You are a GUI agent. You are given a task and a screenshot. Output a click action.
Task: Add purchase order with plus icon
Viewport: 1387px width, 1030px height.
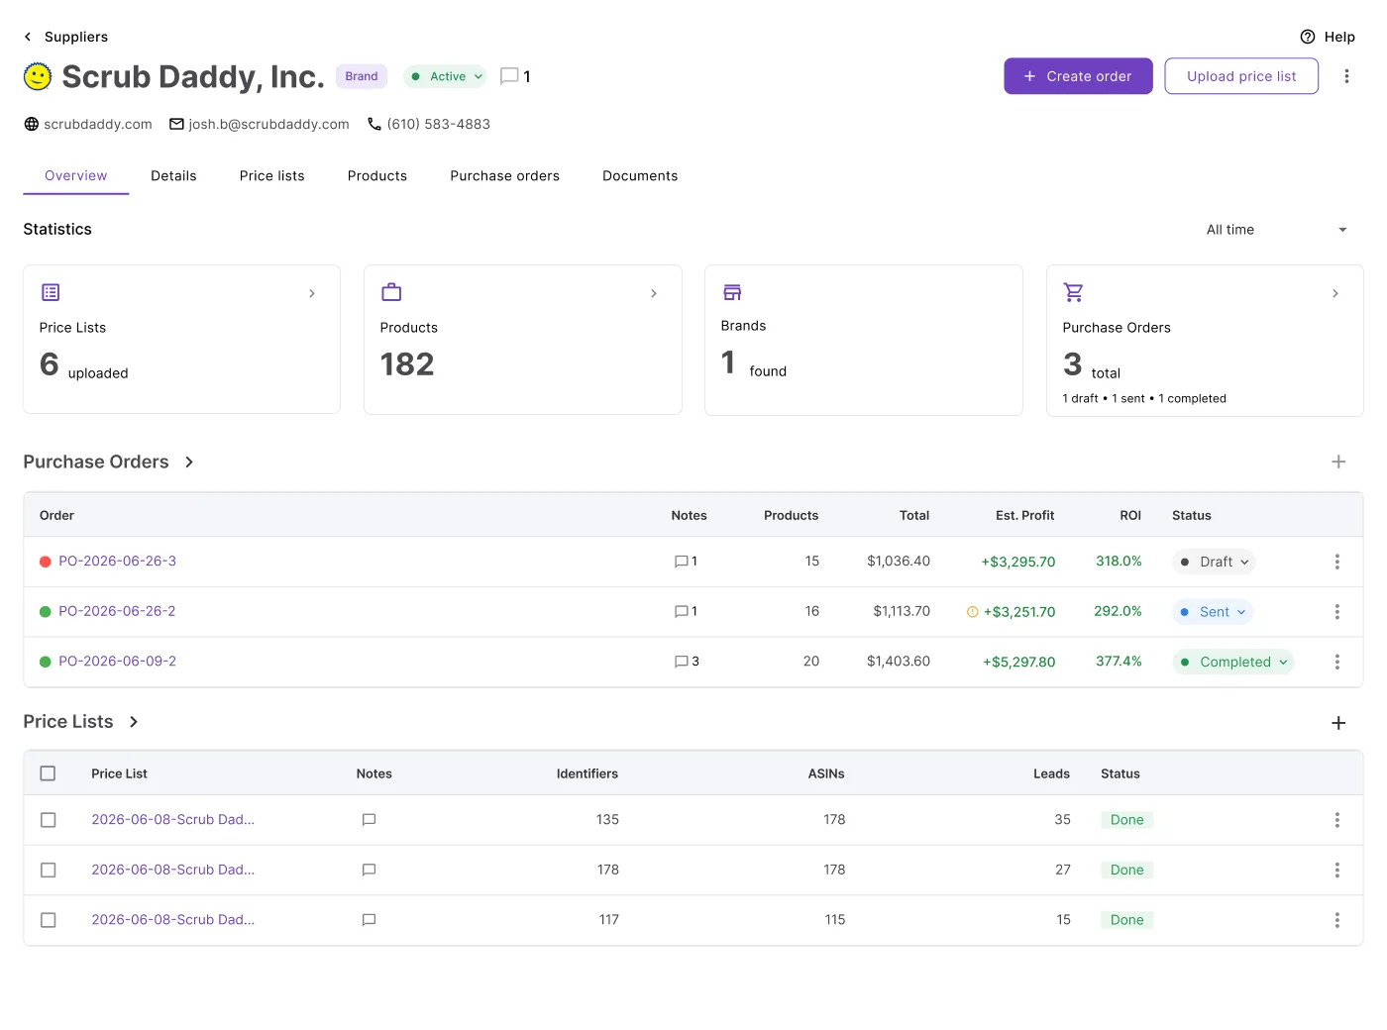[1338, 462]
